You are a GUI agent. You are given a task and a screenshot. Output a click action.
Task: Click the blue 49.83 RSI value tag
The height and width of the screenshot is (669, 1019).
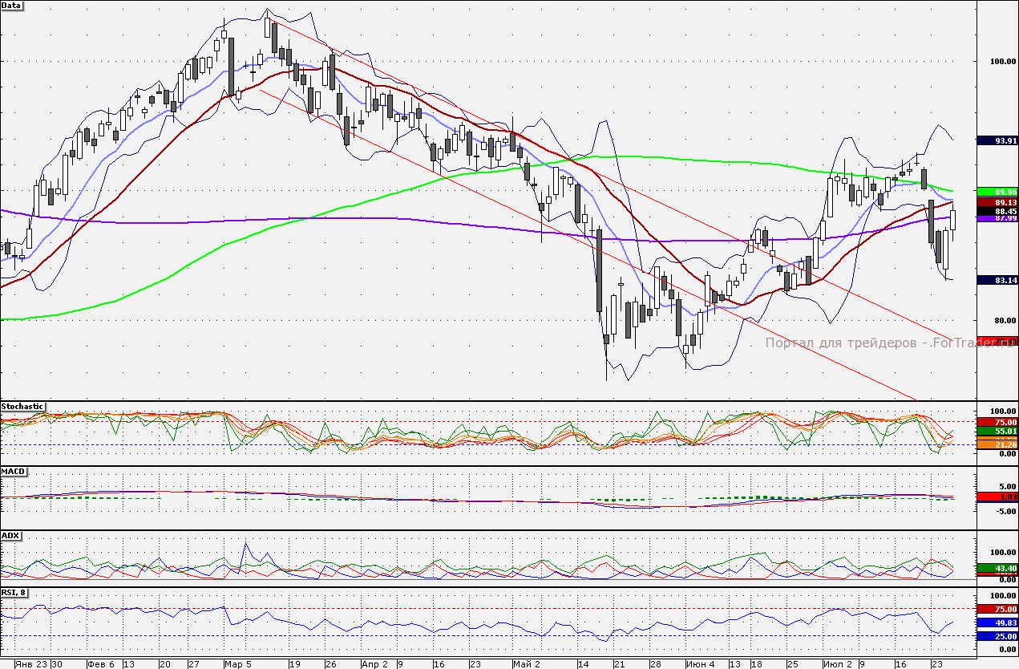pyautogui.click(x=998, y=622)
